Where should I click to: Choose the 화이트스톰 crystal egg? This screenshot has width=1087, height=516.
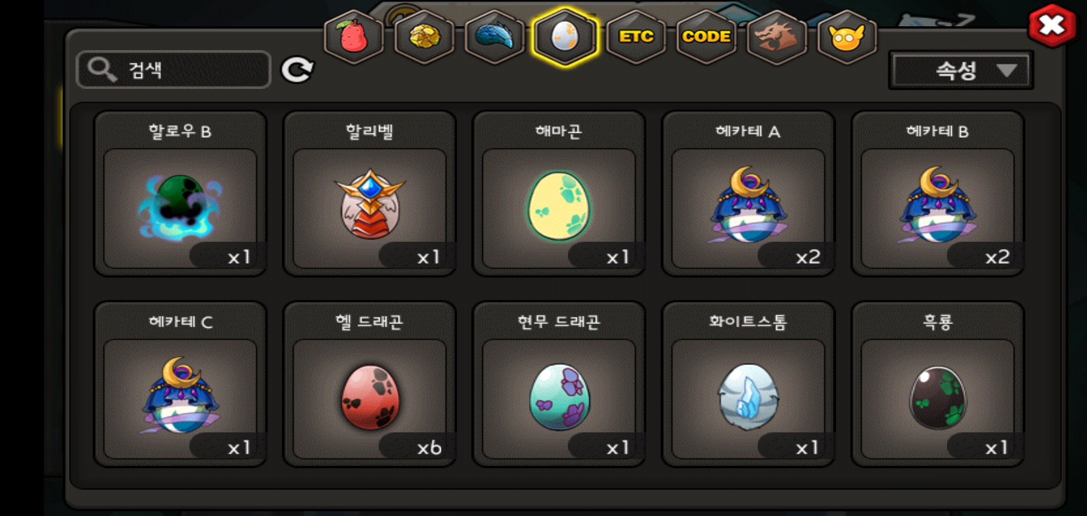748,384
